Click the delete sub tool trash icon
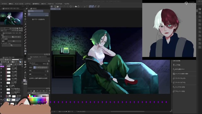 49,54
